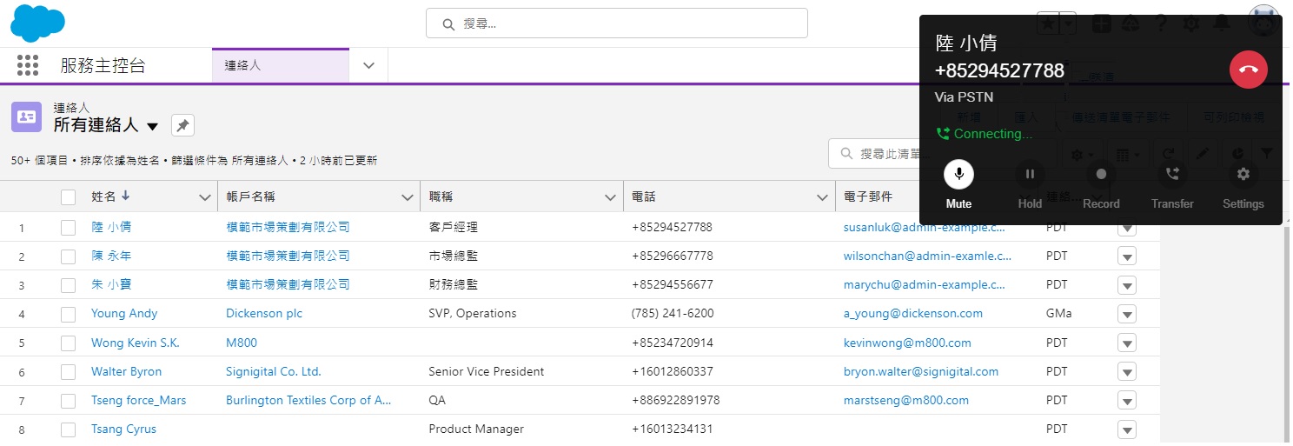Open account Signigital Co. Ltd.

tap(274, 371)
